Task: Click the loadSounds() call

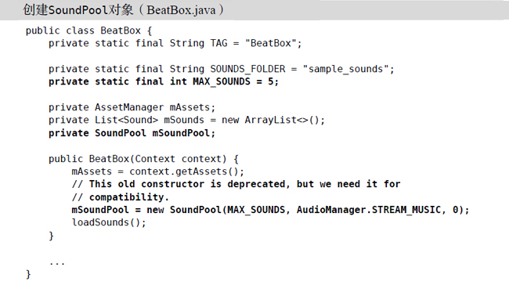Action: point(106,222)
